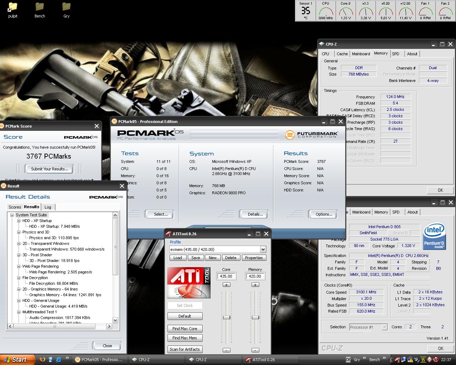Collapse the Physics and 3D node
456x365 pixels.
(x=19, y=232)
